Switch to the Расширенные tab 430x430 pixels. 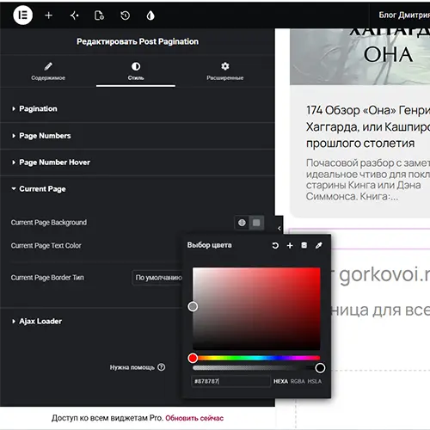[x=225, y=71]
